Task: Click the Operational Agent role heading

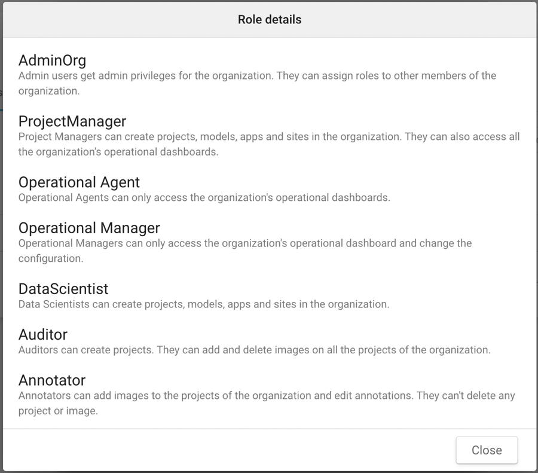Action: tap(79, 182)
